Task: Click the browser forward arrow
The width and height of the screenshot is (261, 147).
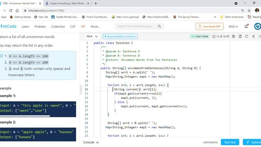Action: 4,11
